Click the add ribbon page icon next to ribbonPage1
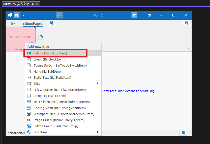The height and width of the screenshot is (144, 210). 52,23
